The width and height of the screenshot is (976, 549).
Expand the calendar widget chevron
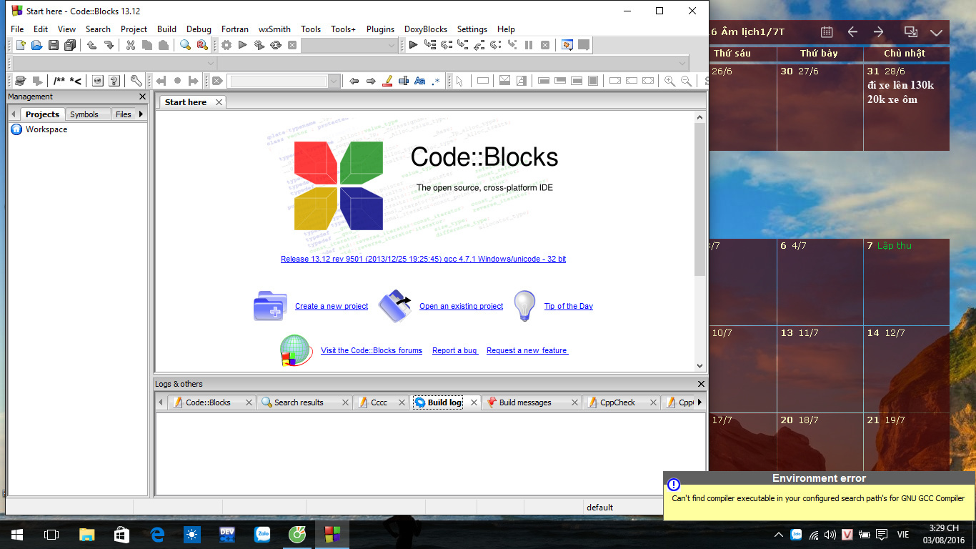pyautogui.click(x=936, y=31)
